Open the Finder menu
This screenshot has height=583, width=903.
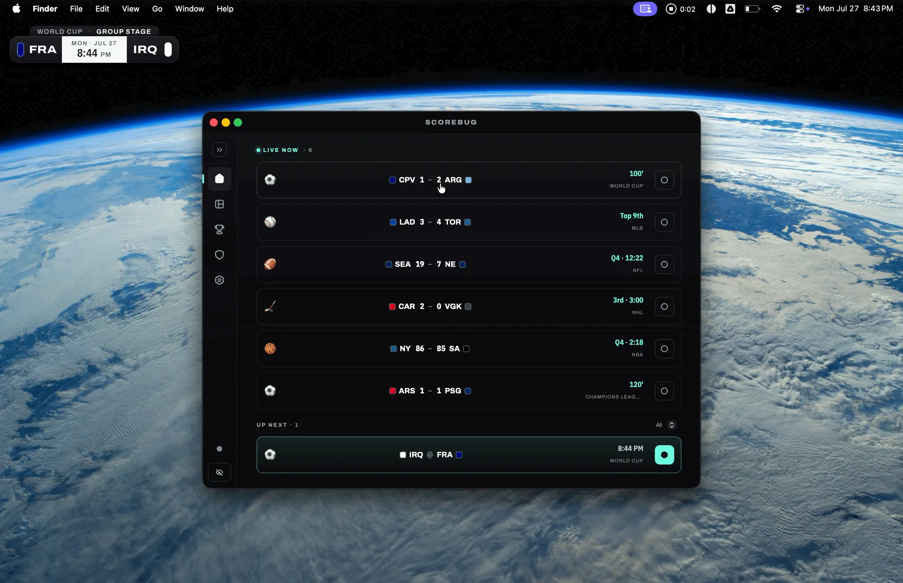[x=45, y=9]
